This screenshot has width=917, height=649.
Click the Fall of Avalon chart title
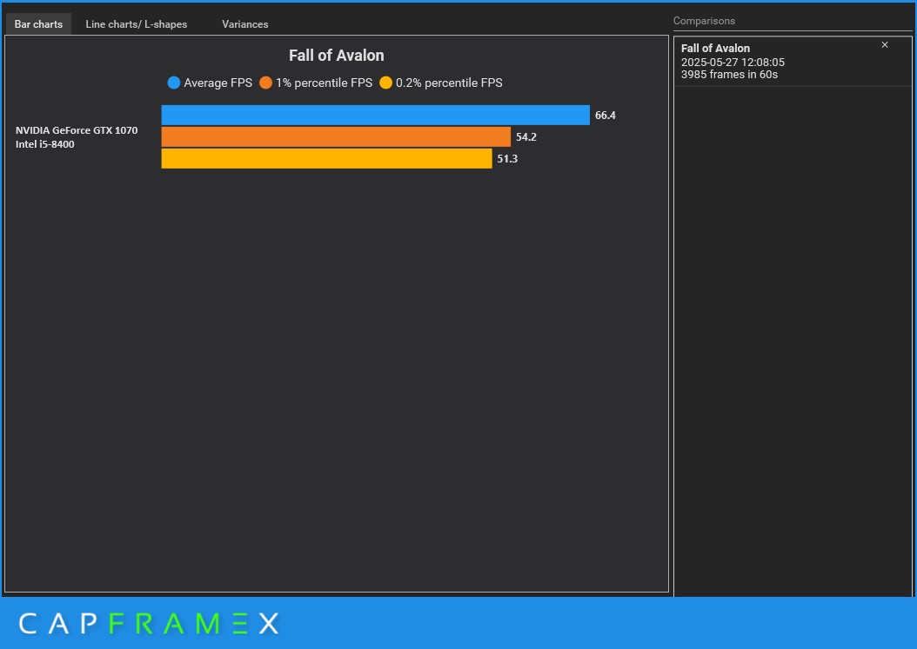click(337, 56)
